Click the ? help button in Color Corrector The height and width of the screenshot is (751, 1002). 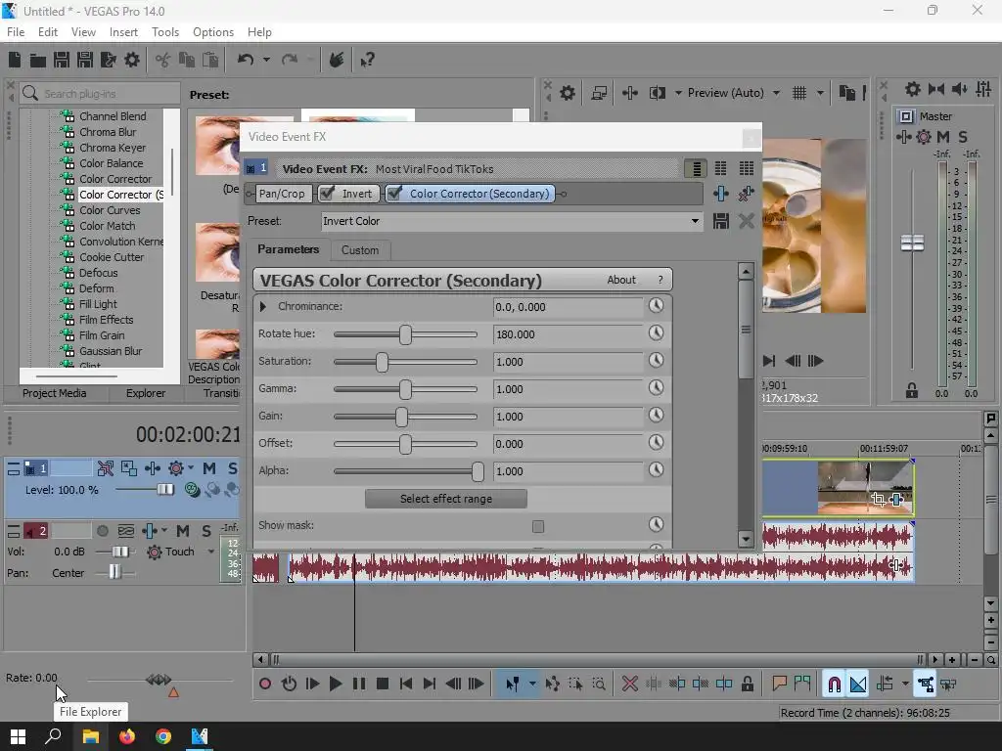pyautogui.click(x=660, y=280)
